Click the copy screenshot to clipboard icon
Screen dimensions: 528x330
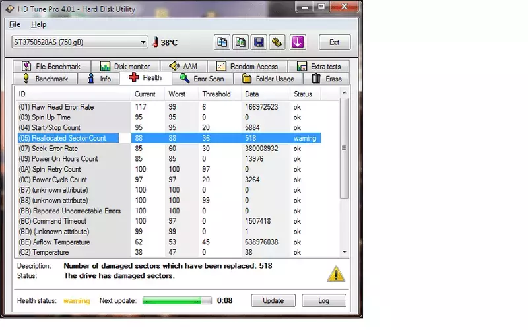click(x=240, y=42)
